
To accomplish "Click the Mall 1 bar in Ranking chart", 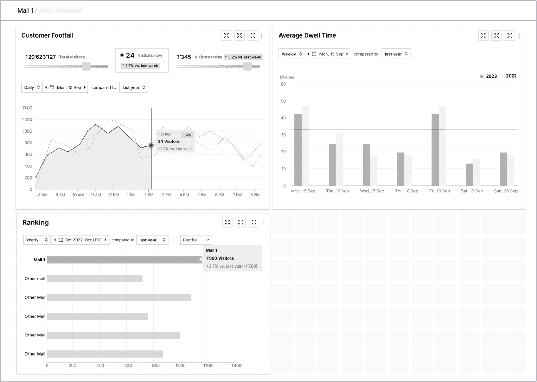I will click(125, 260).
